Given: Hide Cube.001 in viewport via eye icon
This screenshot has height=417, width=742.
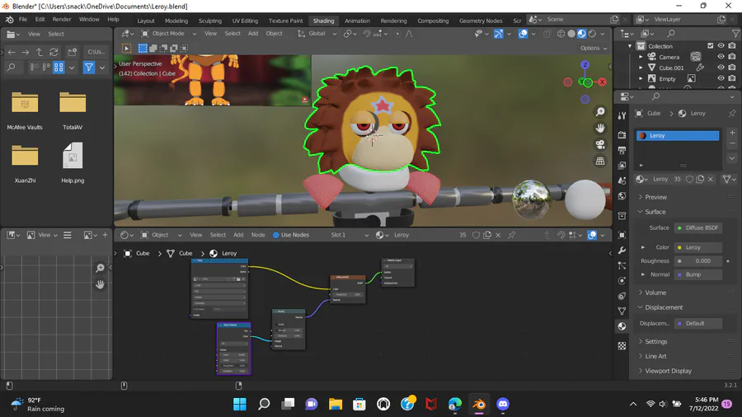Looking at the screenshot, I should pos(721,68).
